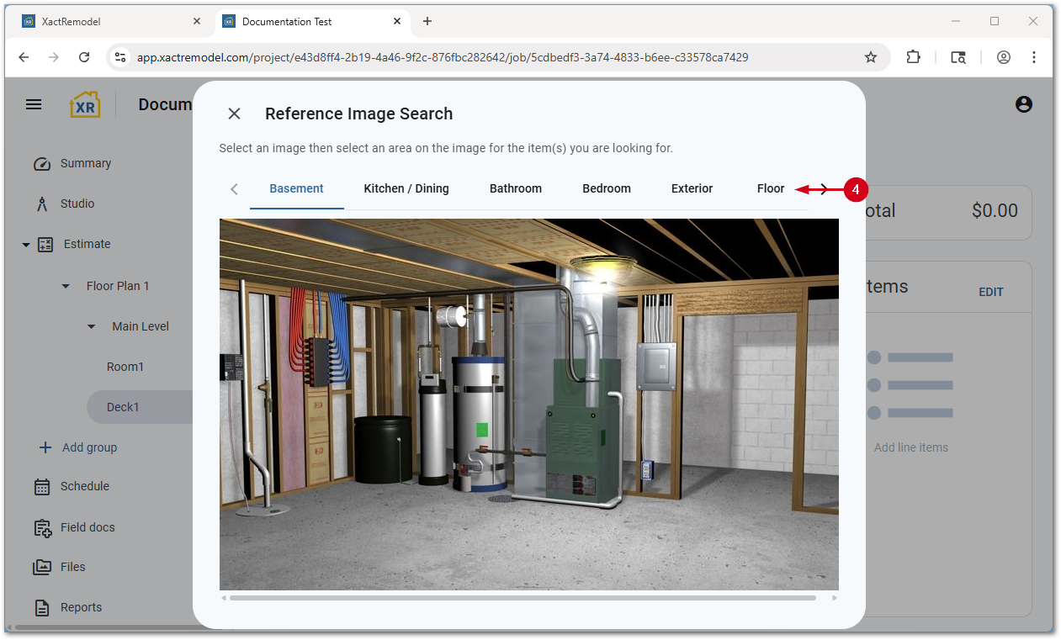
Task: Close the Reference Image Search dialog
Action: pyautogui.click(x=234, y=114)
